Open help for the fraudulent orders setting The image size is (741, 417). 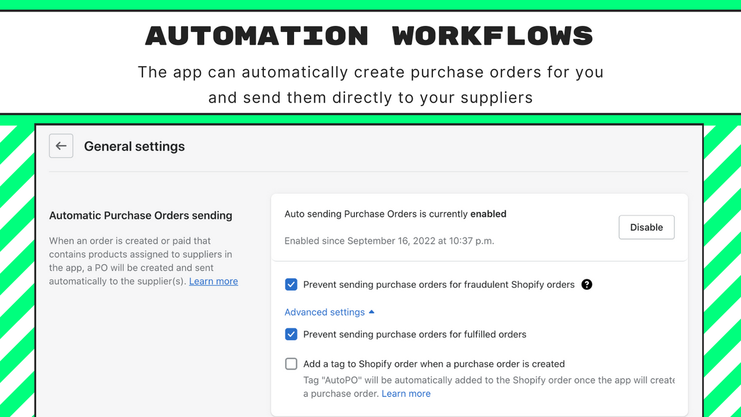tap(586, 284)
